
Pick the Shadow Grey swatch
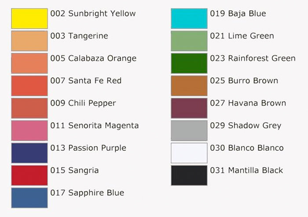tap(189, 131)
